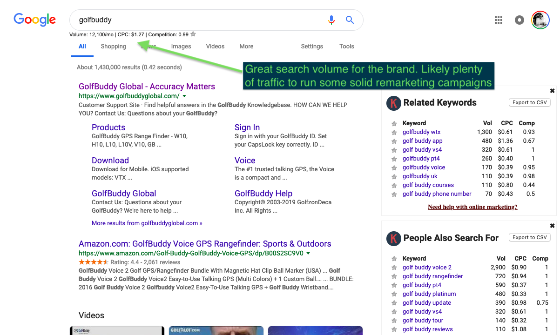
Task: Export People Also Search For to CSV
Action: coord(530,237)
